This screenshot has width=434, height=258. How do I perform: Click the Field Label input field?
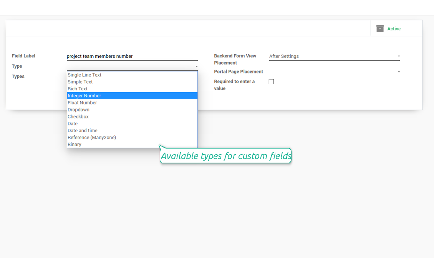pos(132,56)
